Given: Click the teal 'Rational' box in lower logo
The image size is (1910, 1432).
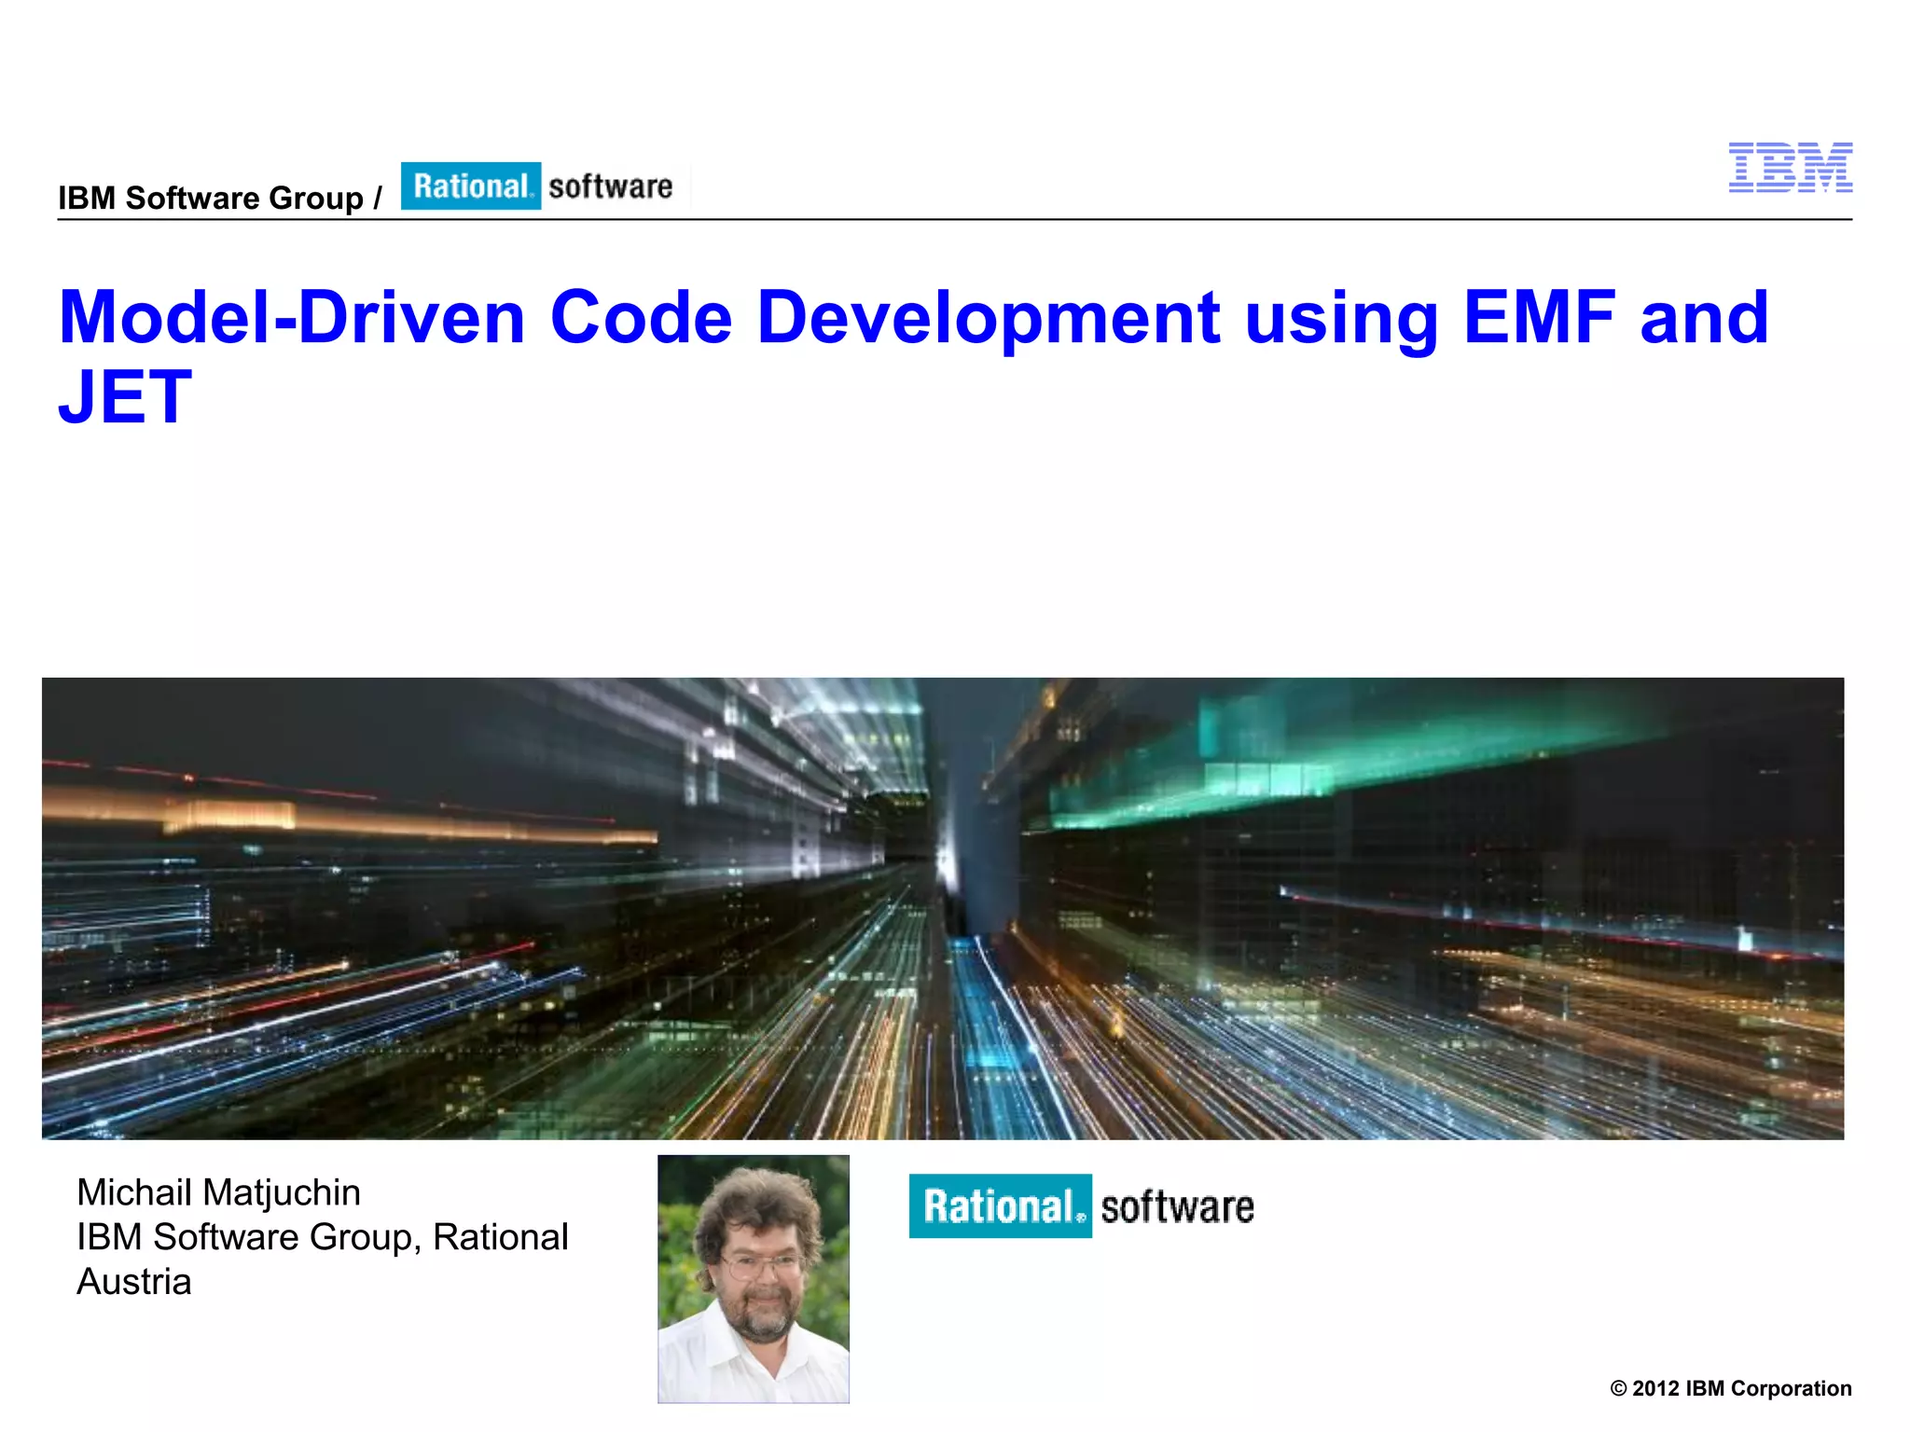Looking at the screenshot, I should [x=1000, y=1206].
